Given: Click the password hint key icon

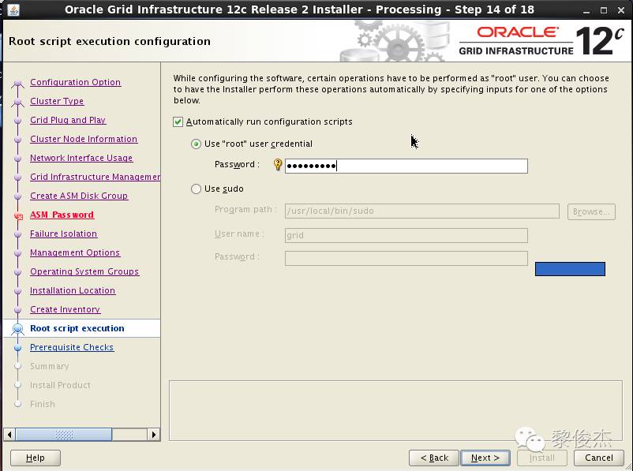Looking at the screenshot, I should 278,165.
